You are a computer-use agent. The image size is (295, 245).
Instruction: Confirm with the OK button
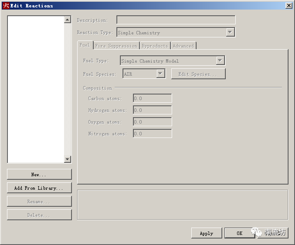click(x=240, y=233)
